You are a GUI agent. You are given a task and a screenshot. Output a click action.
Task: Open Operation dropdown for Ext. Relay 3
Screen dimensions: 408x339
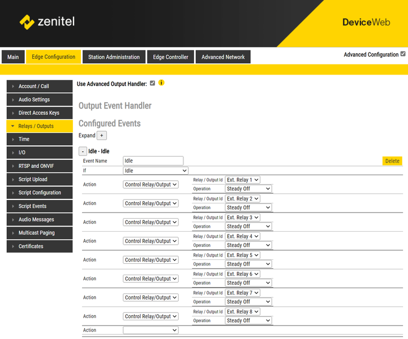coord(248,227)
